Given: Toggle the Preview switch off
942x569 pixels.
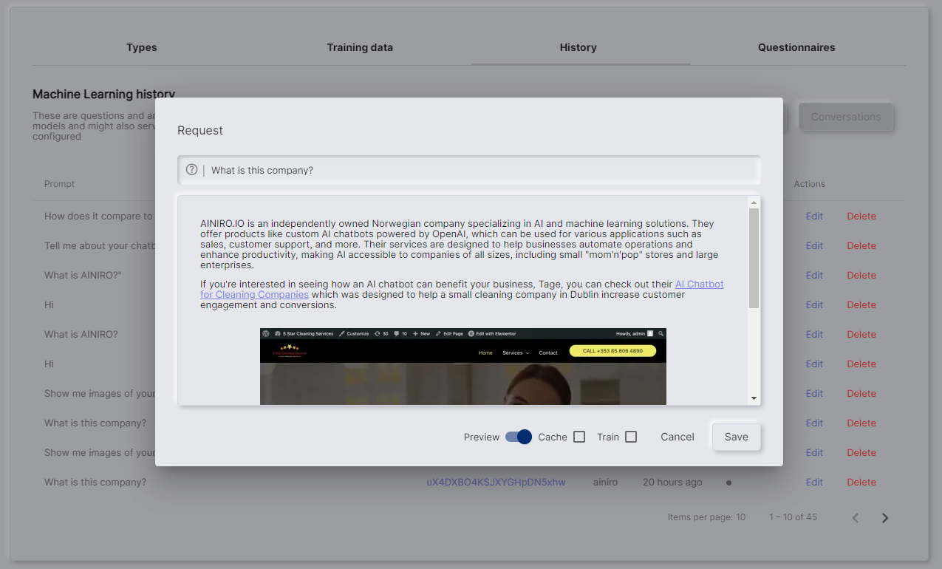Looking at the screenshot, I should tap(519, 437).
